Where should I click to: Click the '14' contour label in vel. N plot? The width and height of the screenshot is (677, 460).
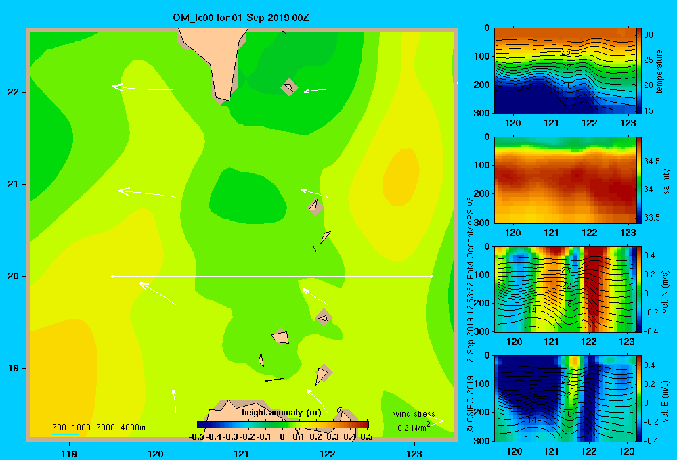(532, 310)
